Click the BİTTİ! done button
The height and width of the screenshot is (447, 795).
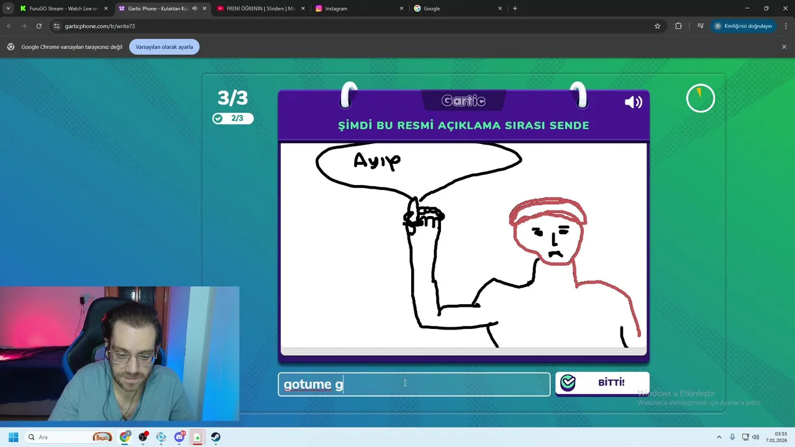[602, 383]
